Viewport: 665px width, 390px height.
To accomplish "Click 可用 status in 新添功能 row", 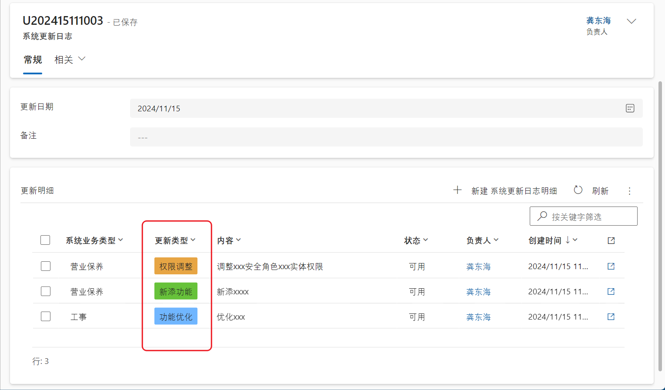I will pos(417,292).
